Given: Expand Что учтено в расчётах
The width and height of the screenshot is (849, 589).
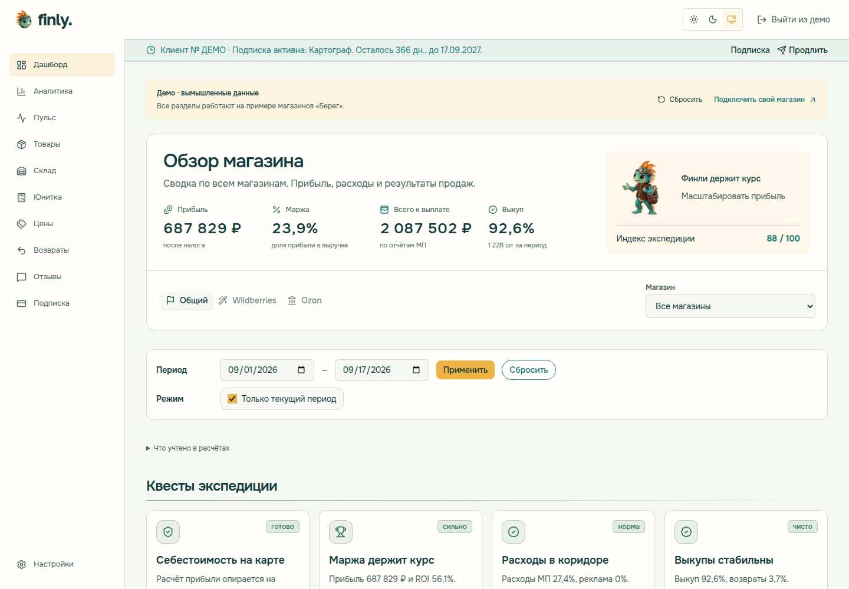Looking at the screenshot, I should 188,448.
